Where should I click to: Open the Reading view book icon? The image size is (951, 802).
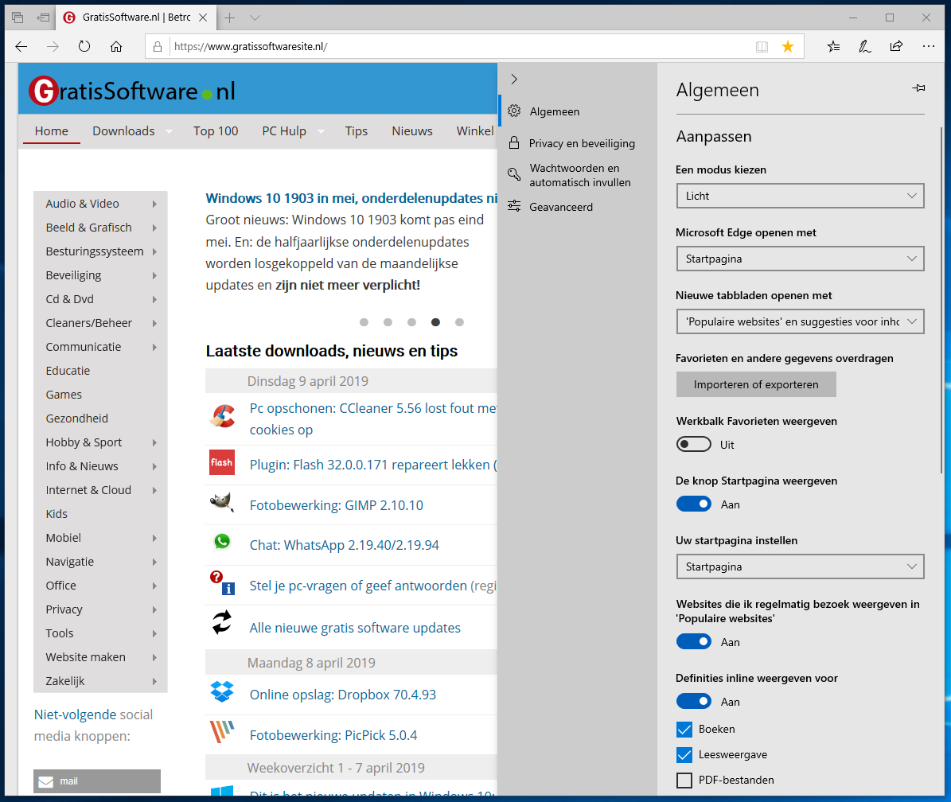[762, 46]
